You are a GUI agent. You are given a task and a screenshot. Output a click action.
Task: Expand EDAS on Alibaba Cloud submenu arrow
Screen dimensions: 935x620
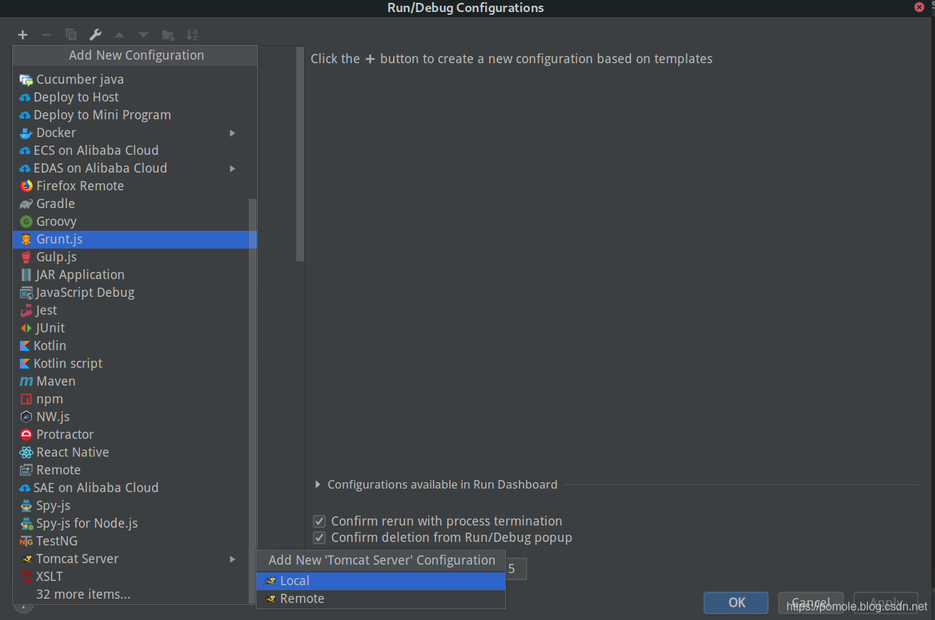point(232,168)
